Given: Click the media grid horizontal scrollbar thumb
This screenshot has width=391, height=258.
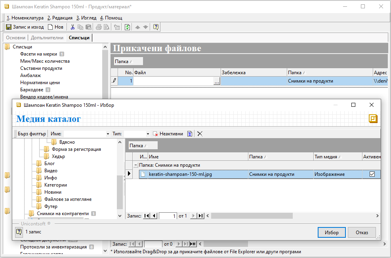Looking at the screenshot, I should 252,216.
